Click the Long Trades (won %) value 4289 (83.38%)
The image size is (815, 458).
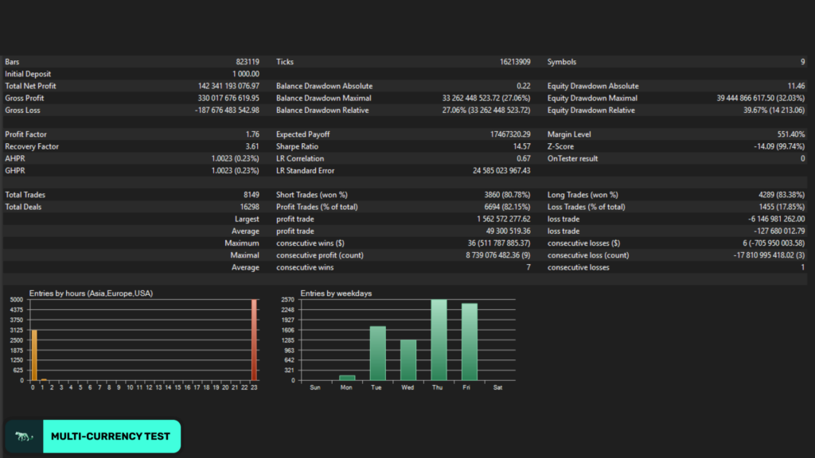point(782,195)
